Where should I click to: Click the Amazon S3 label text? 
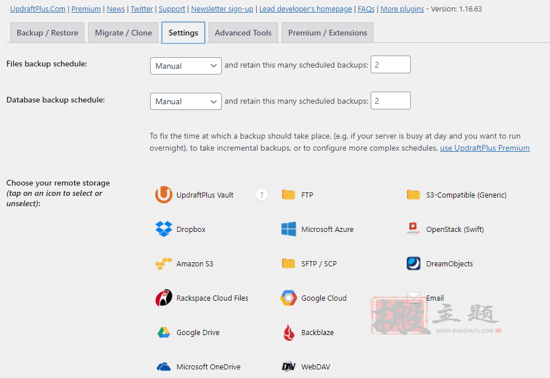click(195, 263)
